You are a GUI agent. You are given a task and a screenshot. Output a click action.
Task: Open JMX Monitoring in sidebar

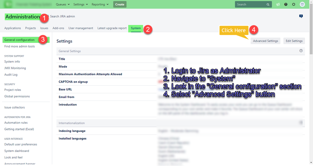click(x=15, y=68)
